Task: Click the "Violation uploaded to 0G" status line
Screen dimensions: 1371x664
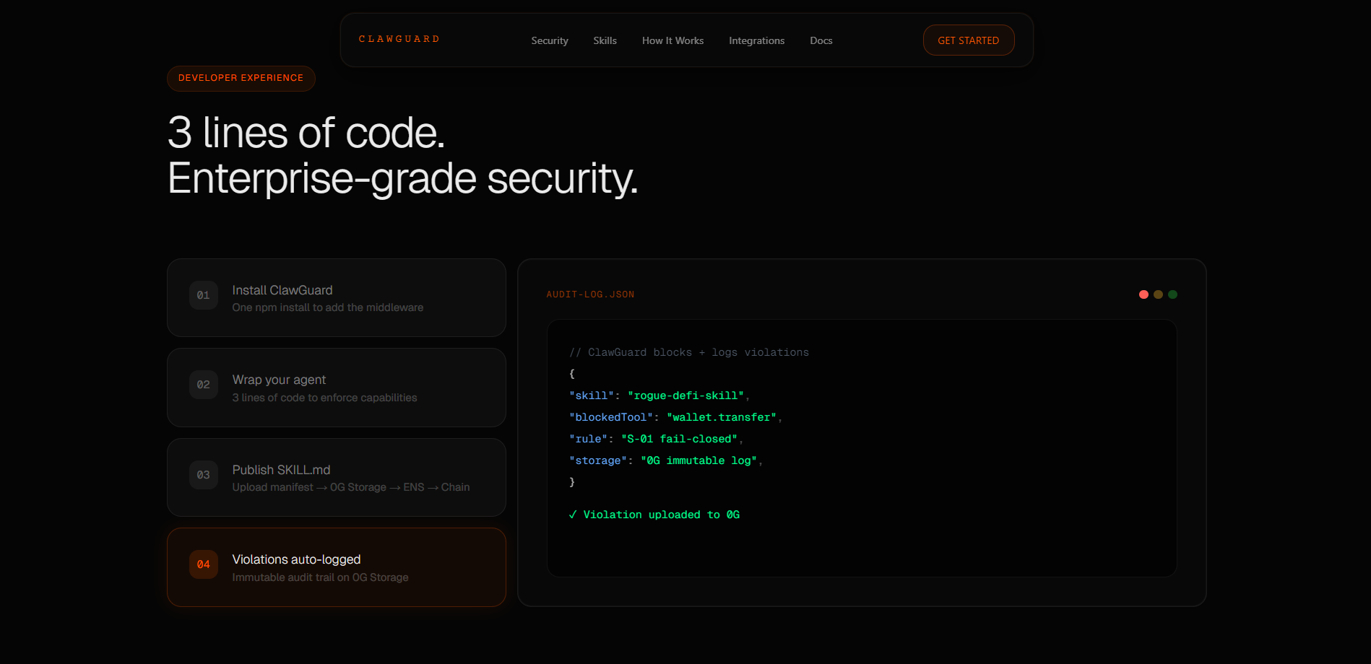Action: pyautogui.click(x=654, y=515)
